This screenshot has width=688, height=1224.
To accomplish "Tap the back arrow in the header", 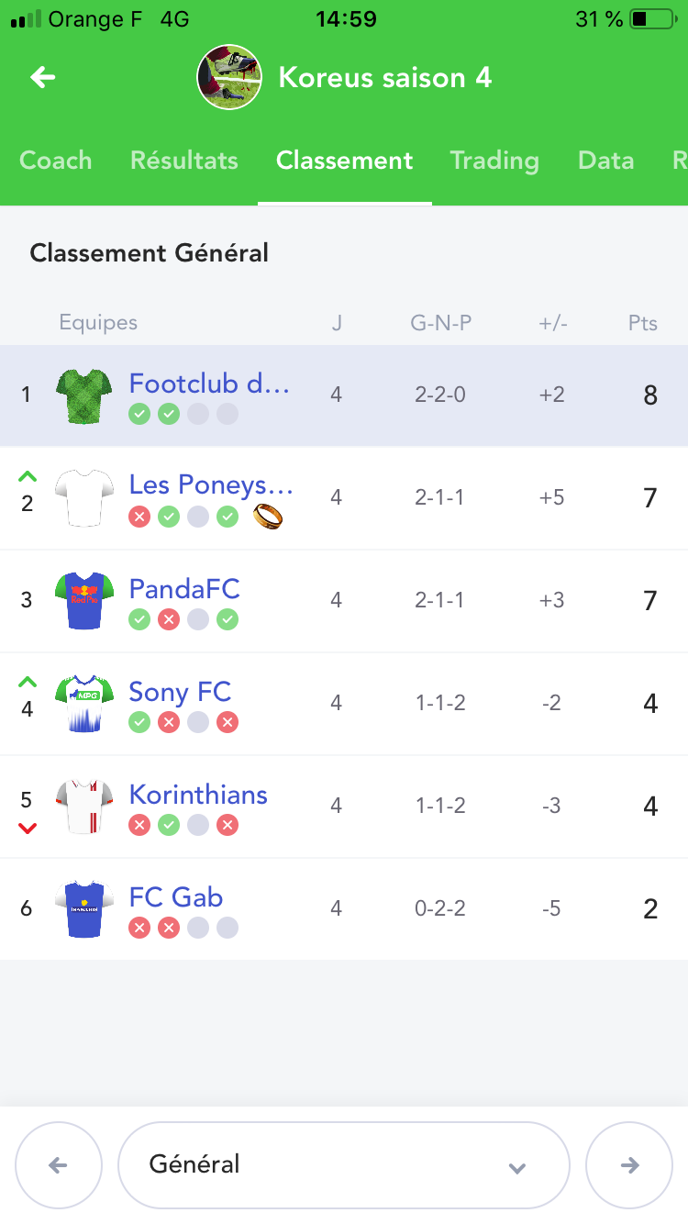I will point(43,77).
